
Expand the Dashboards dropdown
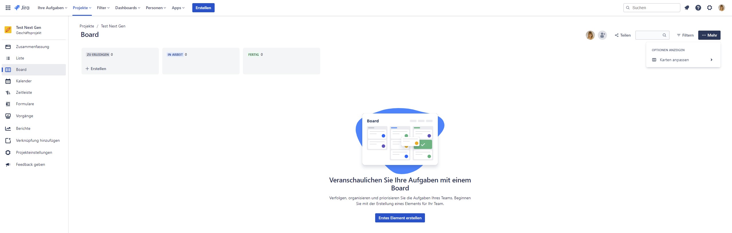pyautogui.click(x=128, y=8)
